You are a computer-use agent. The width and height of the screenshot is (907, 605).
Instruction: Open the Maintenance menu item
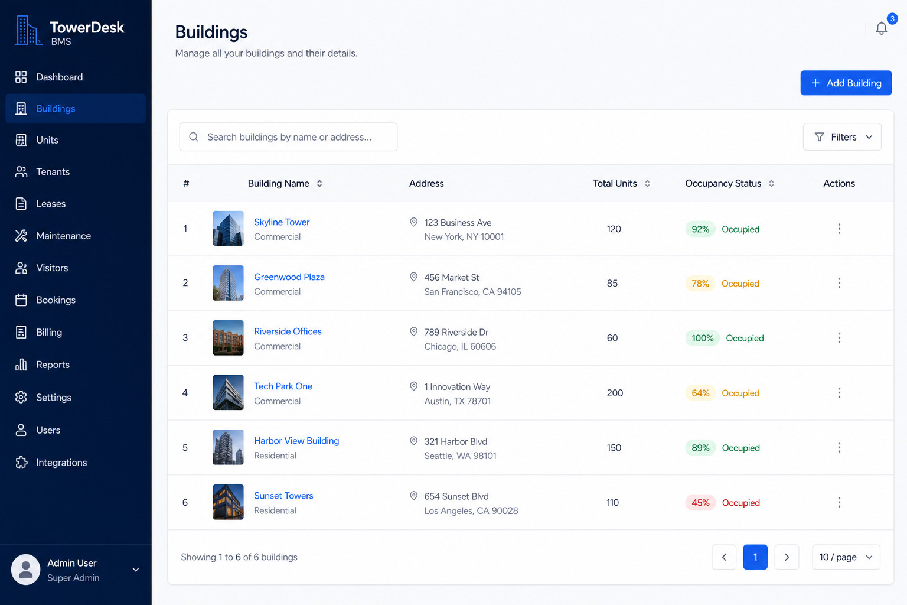pos(76,236)
